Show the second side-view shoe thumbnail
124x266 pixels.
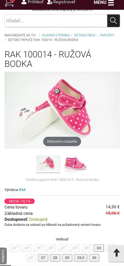pos(75,163)
